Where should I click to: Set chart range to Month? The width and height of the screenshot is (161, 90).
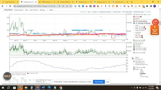pos(142,72)
